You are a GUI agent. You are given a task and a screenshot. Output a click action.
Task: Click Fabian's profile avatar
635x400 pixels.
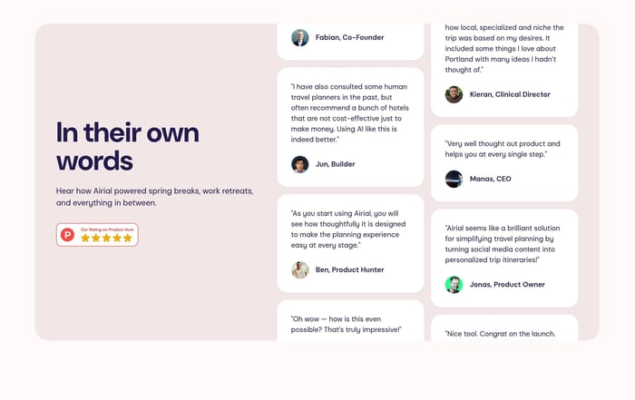(299, 38)
